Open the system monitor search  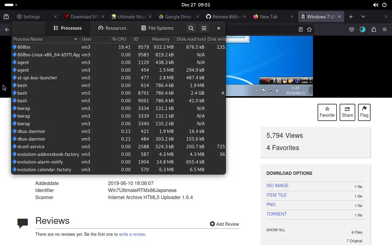tap(191, 28)
